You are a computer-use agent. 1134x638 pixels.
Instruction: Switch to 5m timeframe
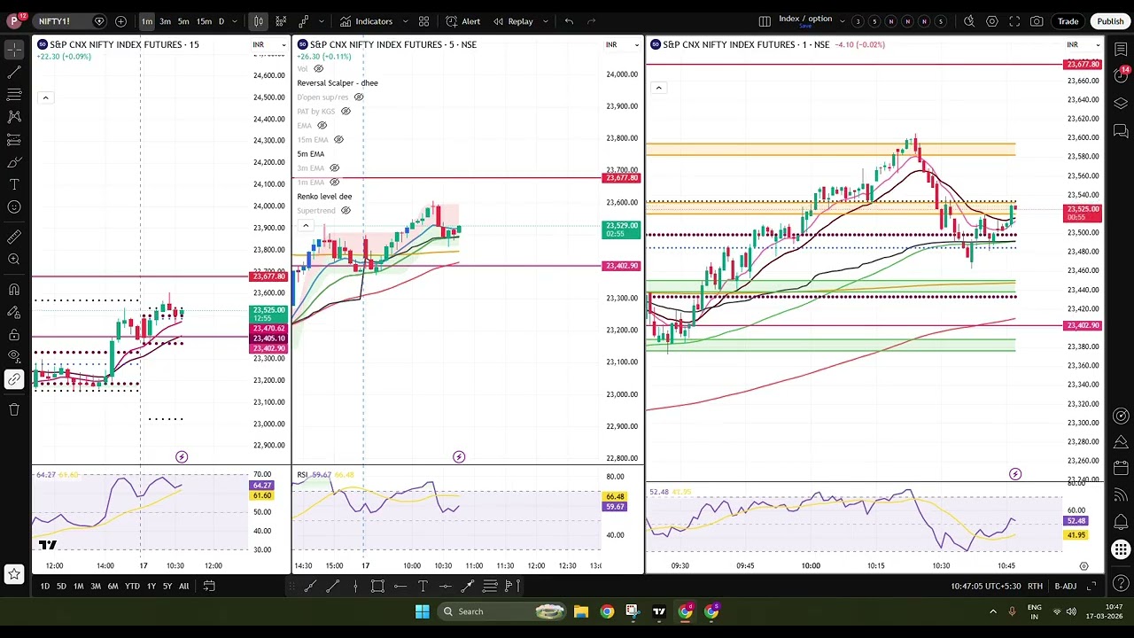coord(183,21)
